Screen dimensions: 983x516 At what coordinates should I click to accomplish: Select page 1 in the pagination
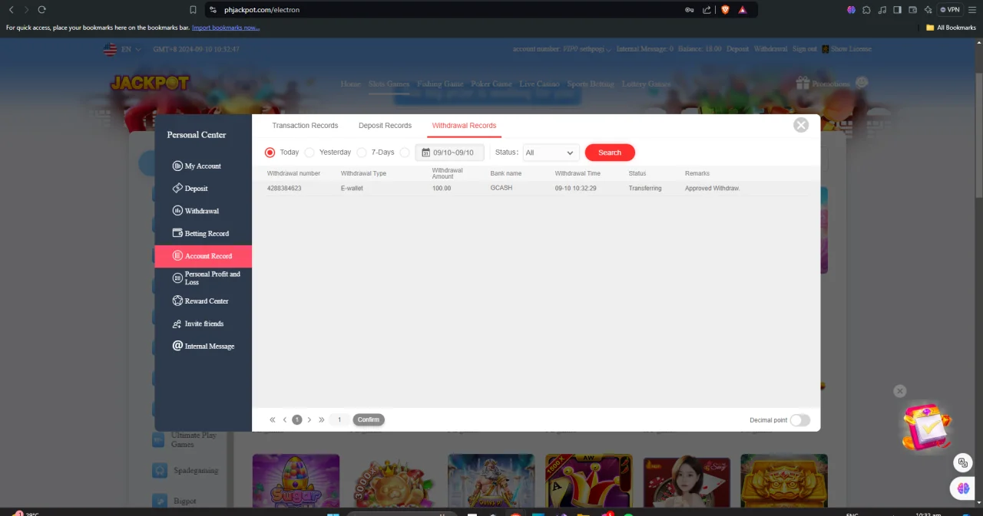click(297, 420)
